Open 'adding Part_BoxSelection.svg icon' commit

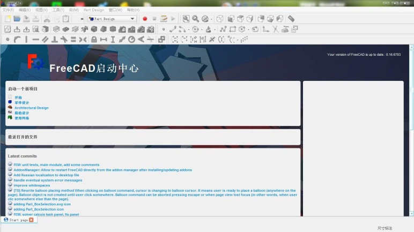pyautogui.click(x=42, y=204)
